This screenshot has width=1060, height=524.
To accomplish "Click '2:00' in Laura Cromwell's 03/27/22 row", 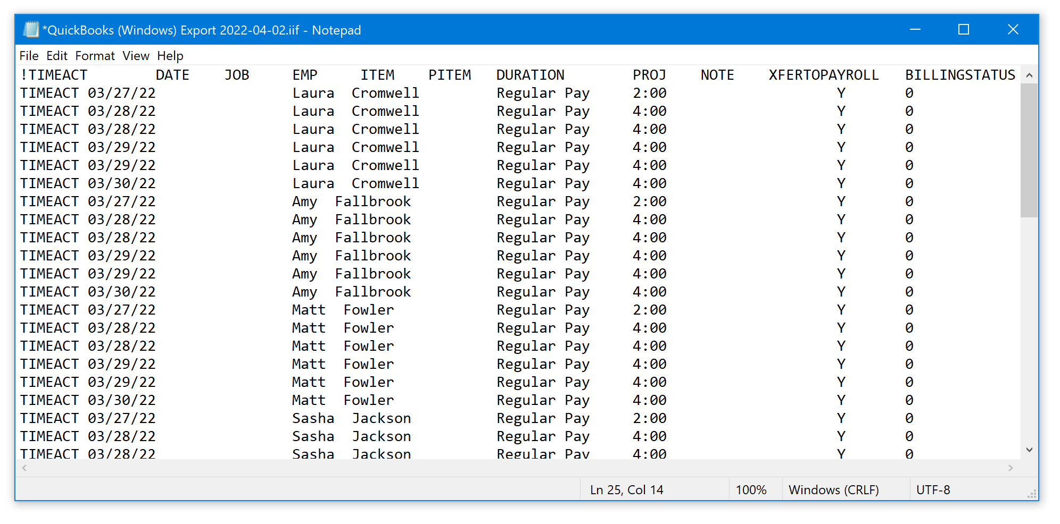I will coord(650,93).
